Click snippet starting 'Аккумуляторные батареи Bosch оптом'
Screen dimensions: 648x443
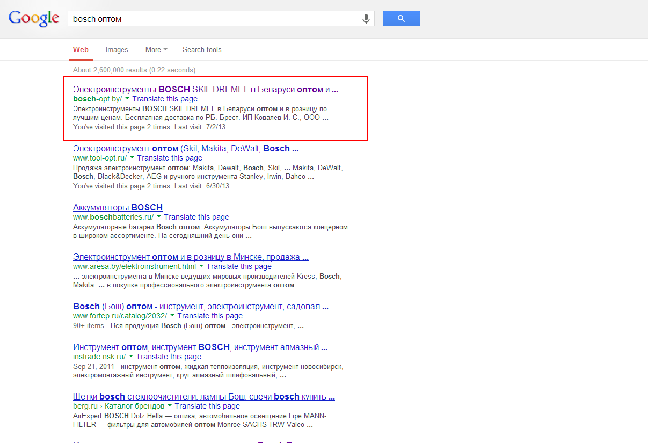click(210, 231)
